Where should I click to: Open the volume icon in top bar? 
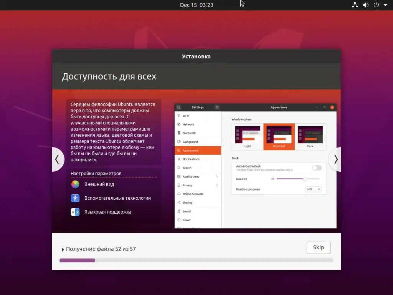click(x=366, y=5)
